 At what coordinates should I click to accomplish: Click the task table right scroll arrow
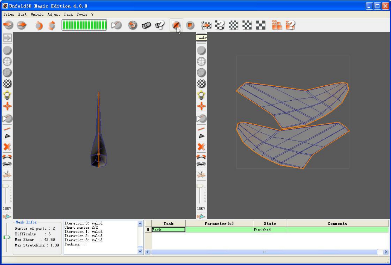click(x=386, y=252)
